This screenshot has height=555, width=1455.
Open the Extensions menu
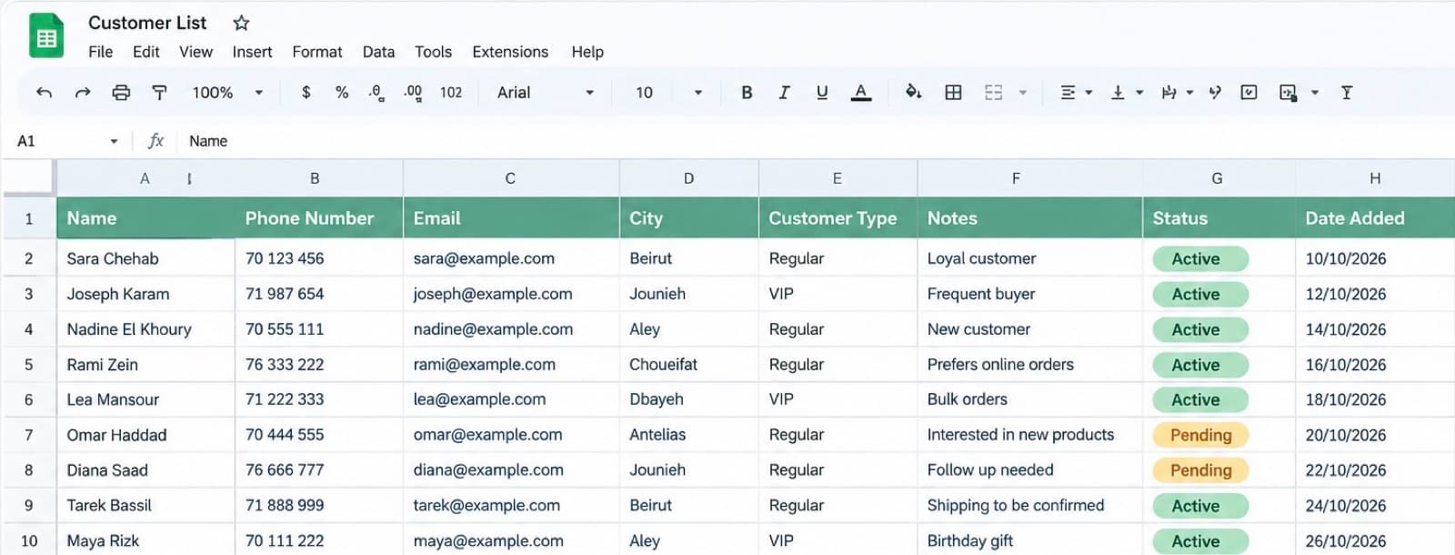click(510, 52)
